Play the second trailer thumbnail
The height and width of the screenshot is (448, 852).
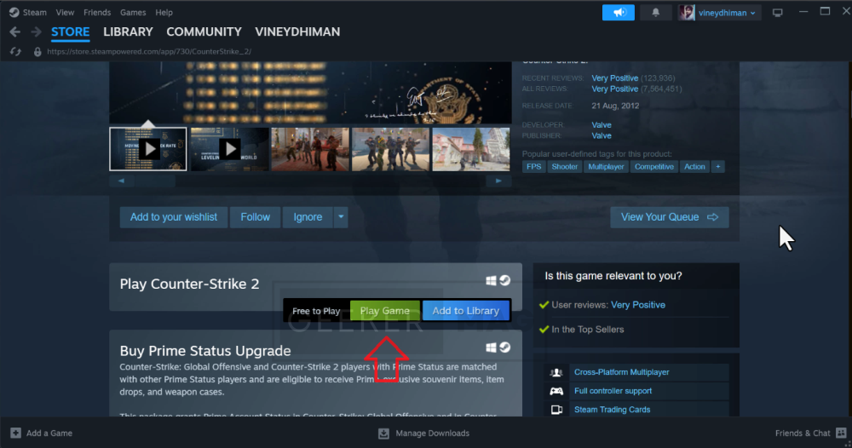[x=229, y=149]
